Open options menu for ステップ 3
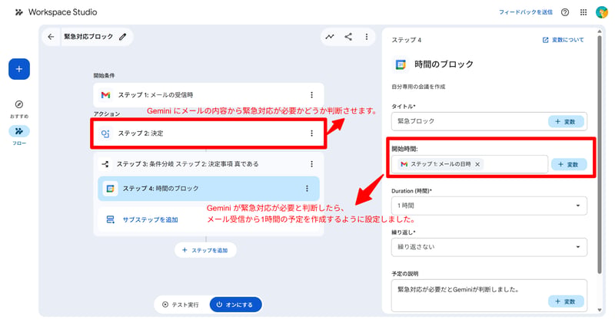 click(x=311, y=164)
